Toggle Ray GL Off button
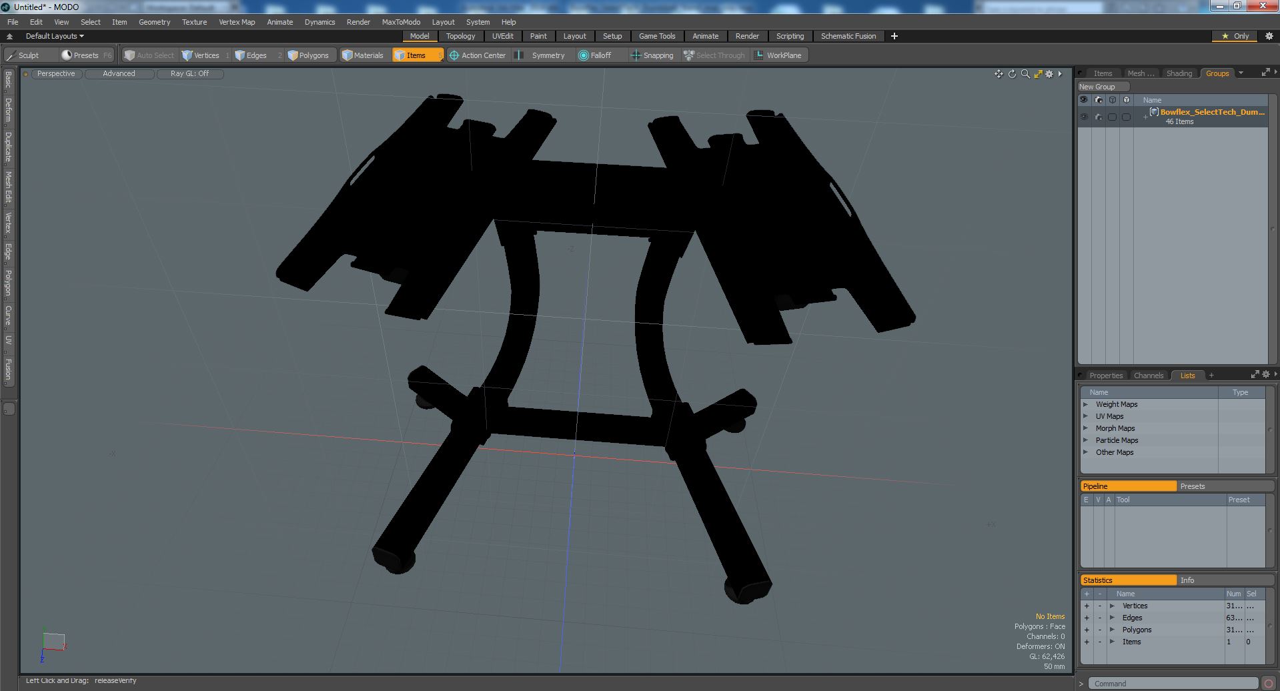The height and width of the screenshot is (691, 1280). tap(189, 74)
